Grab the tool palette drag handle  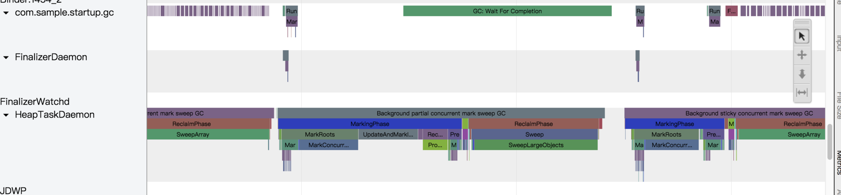[802, 23]
